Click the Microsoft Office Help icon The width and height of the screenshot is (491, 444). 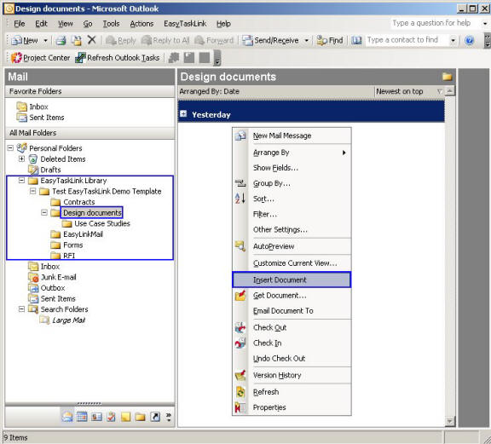(x=469, y=40)
